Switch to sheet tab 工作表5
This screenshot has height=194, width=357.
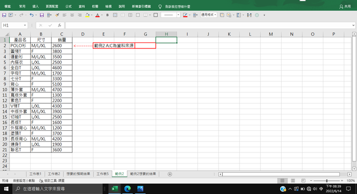[103, 174]
